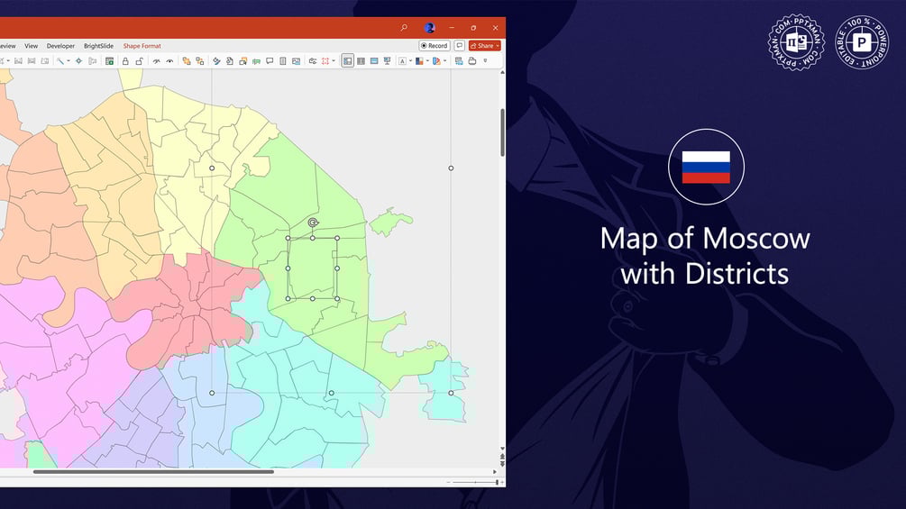Click the hide object closed-eye icon
Image resolution: width=906 pixels, height=509 pixels.
click(x=156, y=61)
